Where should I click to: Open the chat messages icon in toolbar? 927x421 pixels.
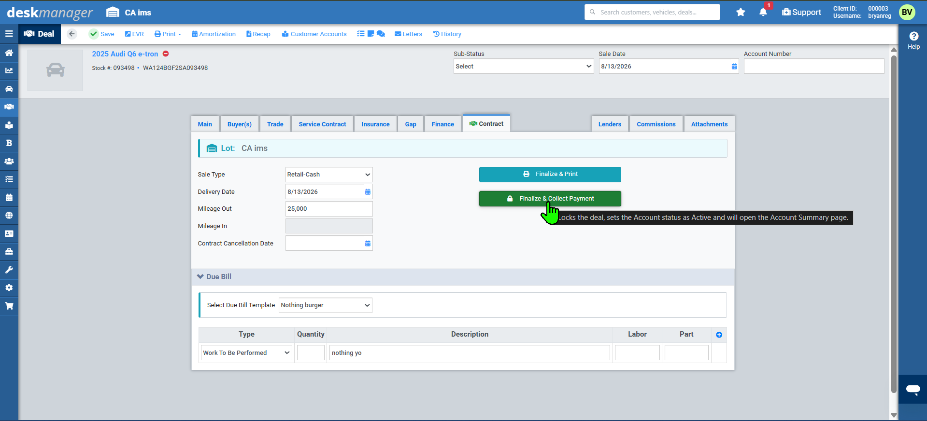(x=381, y=34)
